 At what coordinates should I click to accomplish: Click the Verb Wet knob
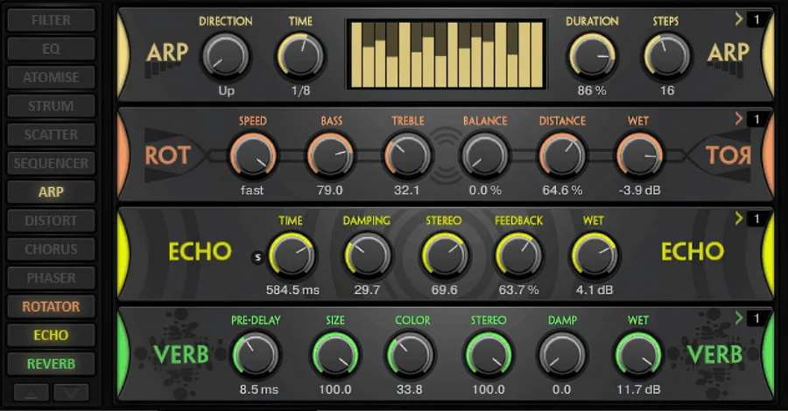[x=638, y=355]
